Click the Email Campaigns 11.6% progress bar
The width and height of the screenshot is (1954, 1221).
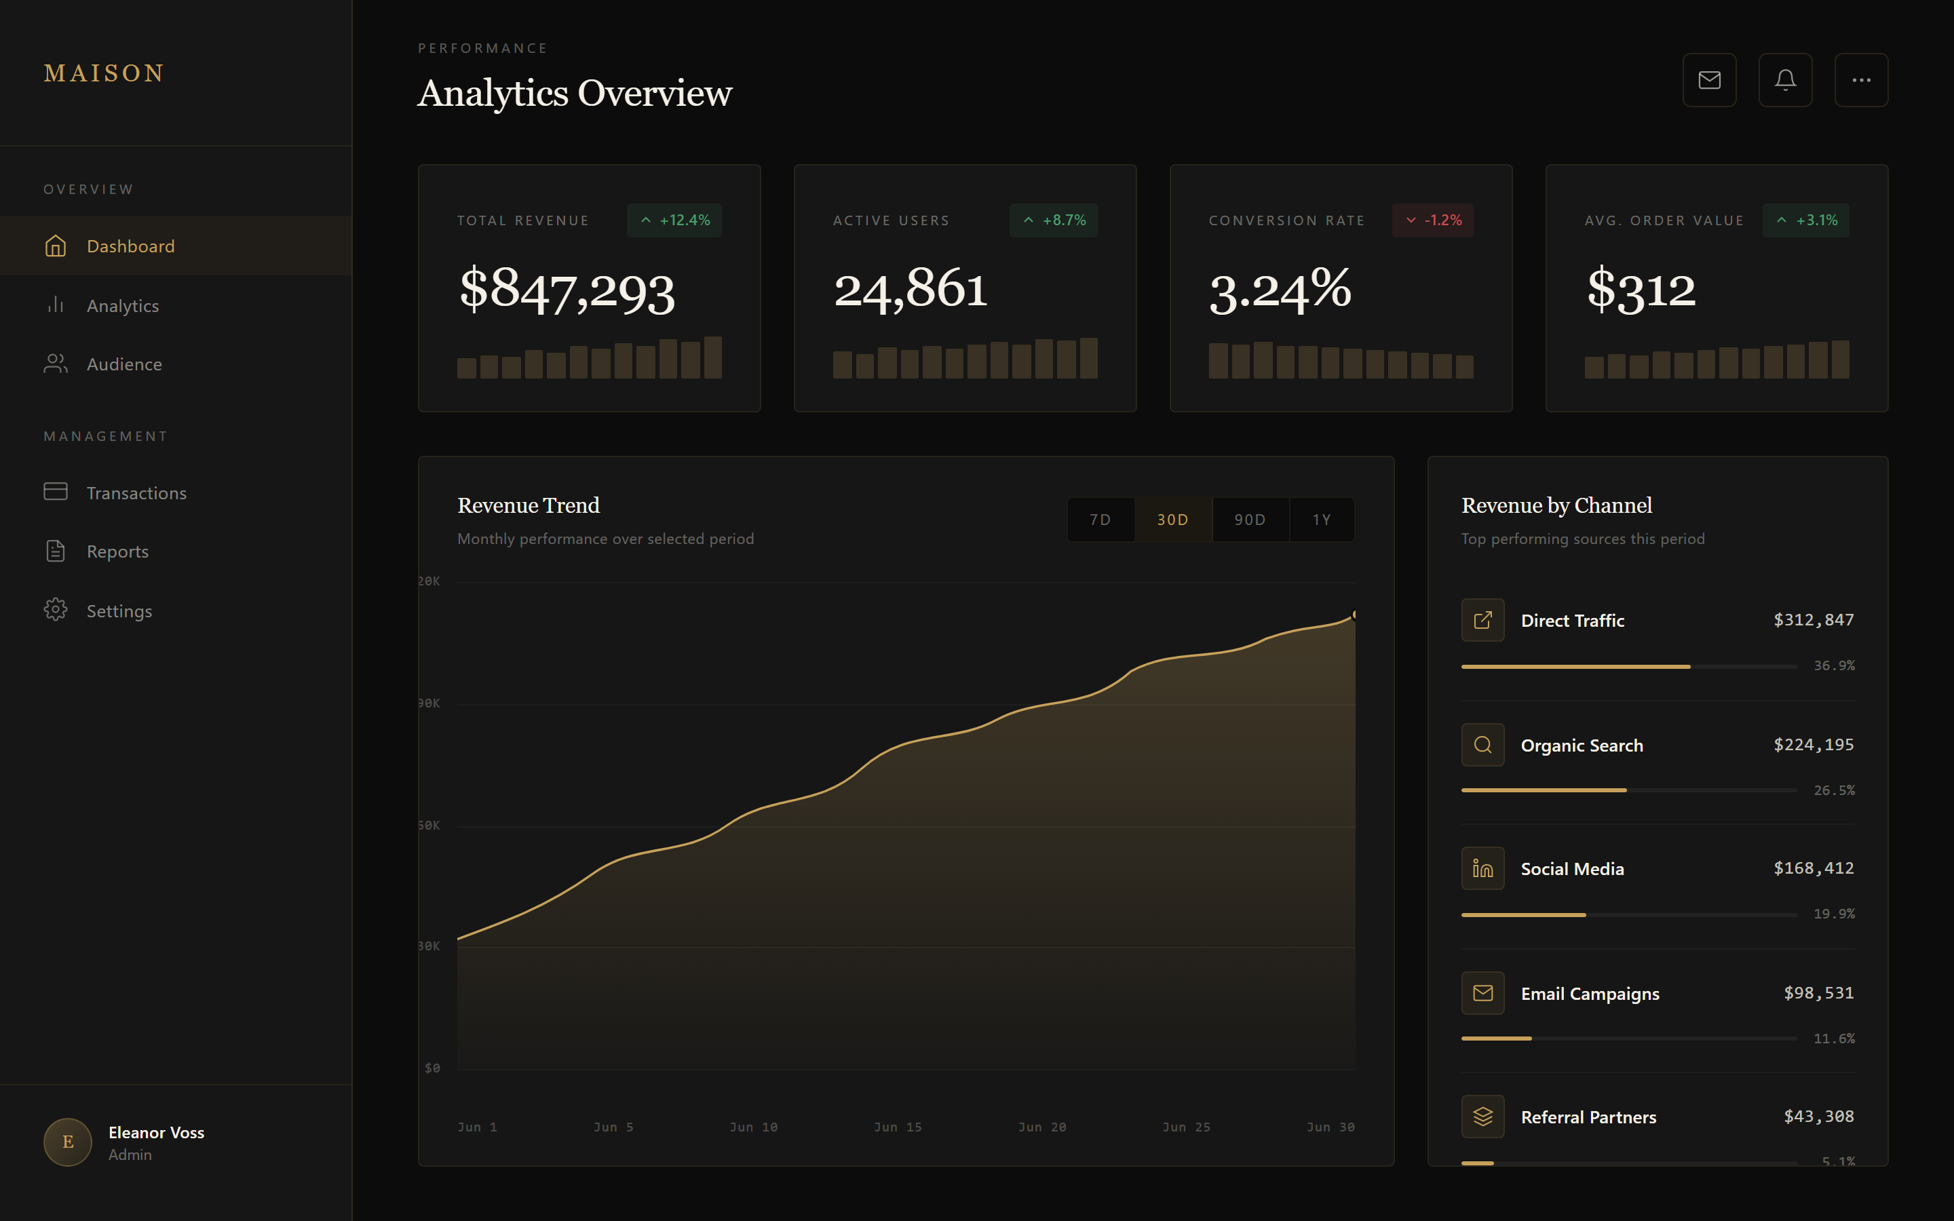coord(1628,1038)
